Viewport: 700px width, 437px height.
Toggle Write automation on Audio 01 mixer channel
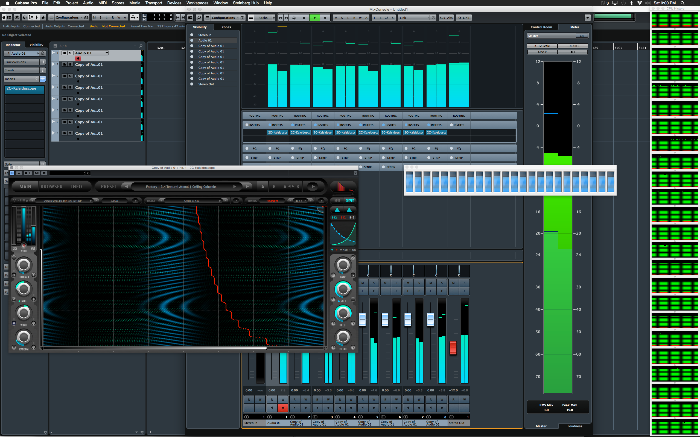[x=283, y=399]
